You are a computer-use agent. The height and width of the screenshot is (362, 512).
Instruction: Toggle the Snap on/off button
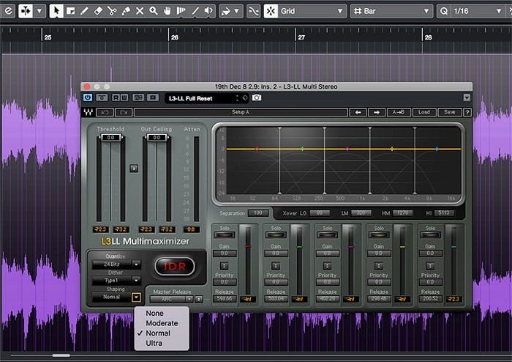pyautogui.click(x=271, y=11)
